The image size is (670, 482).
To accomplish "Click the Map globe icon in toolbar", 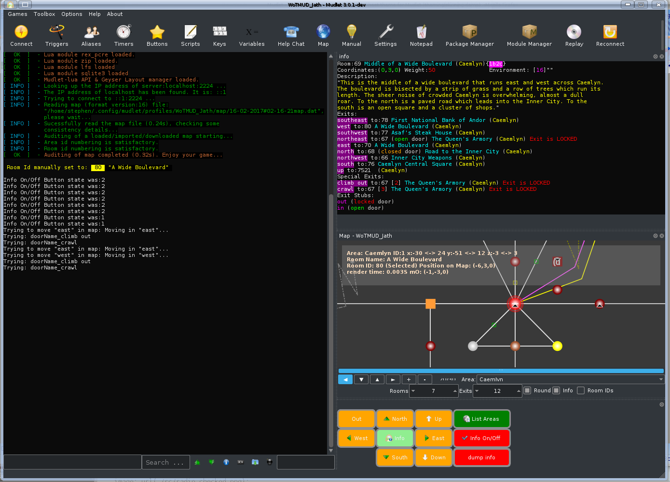I will coord(323,36).
